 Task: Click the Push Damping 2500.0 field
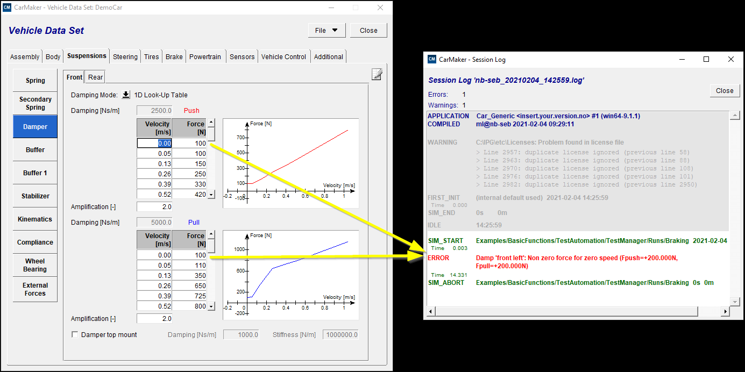(x=154, y=111)
